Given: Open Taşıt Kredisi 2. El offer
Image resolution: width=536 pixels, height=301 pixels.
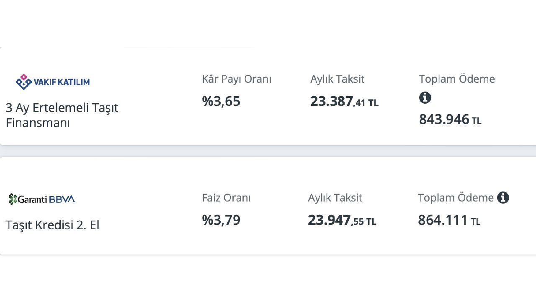Looking at the screenshot, I should click(52, 225).
